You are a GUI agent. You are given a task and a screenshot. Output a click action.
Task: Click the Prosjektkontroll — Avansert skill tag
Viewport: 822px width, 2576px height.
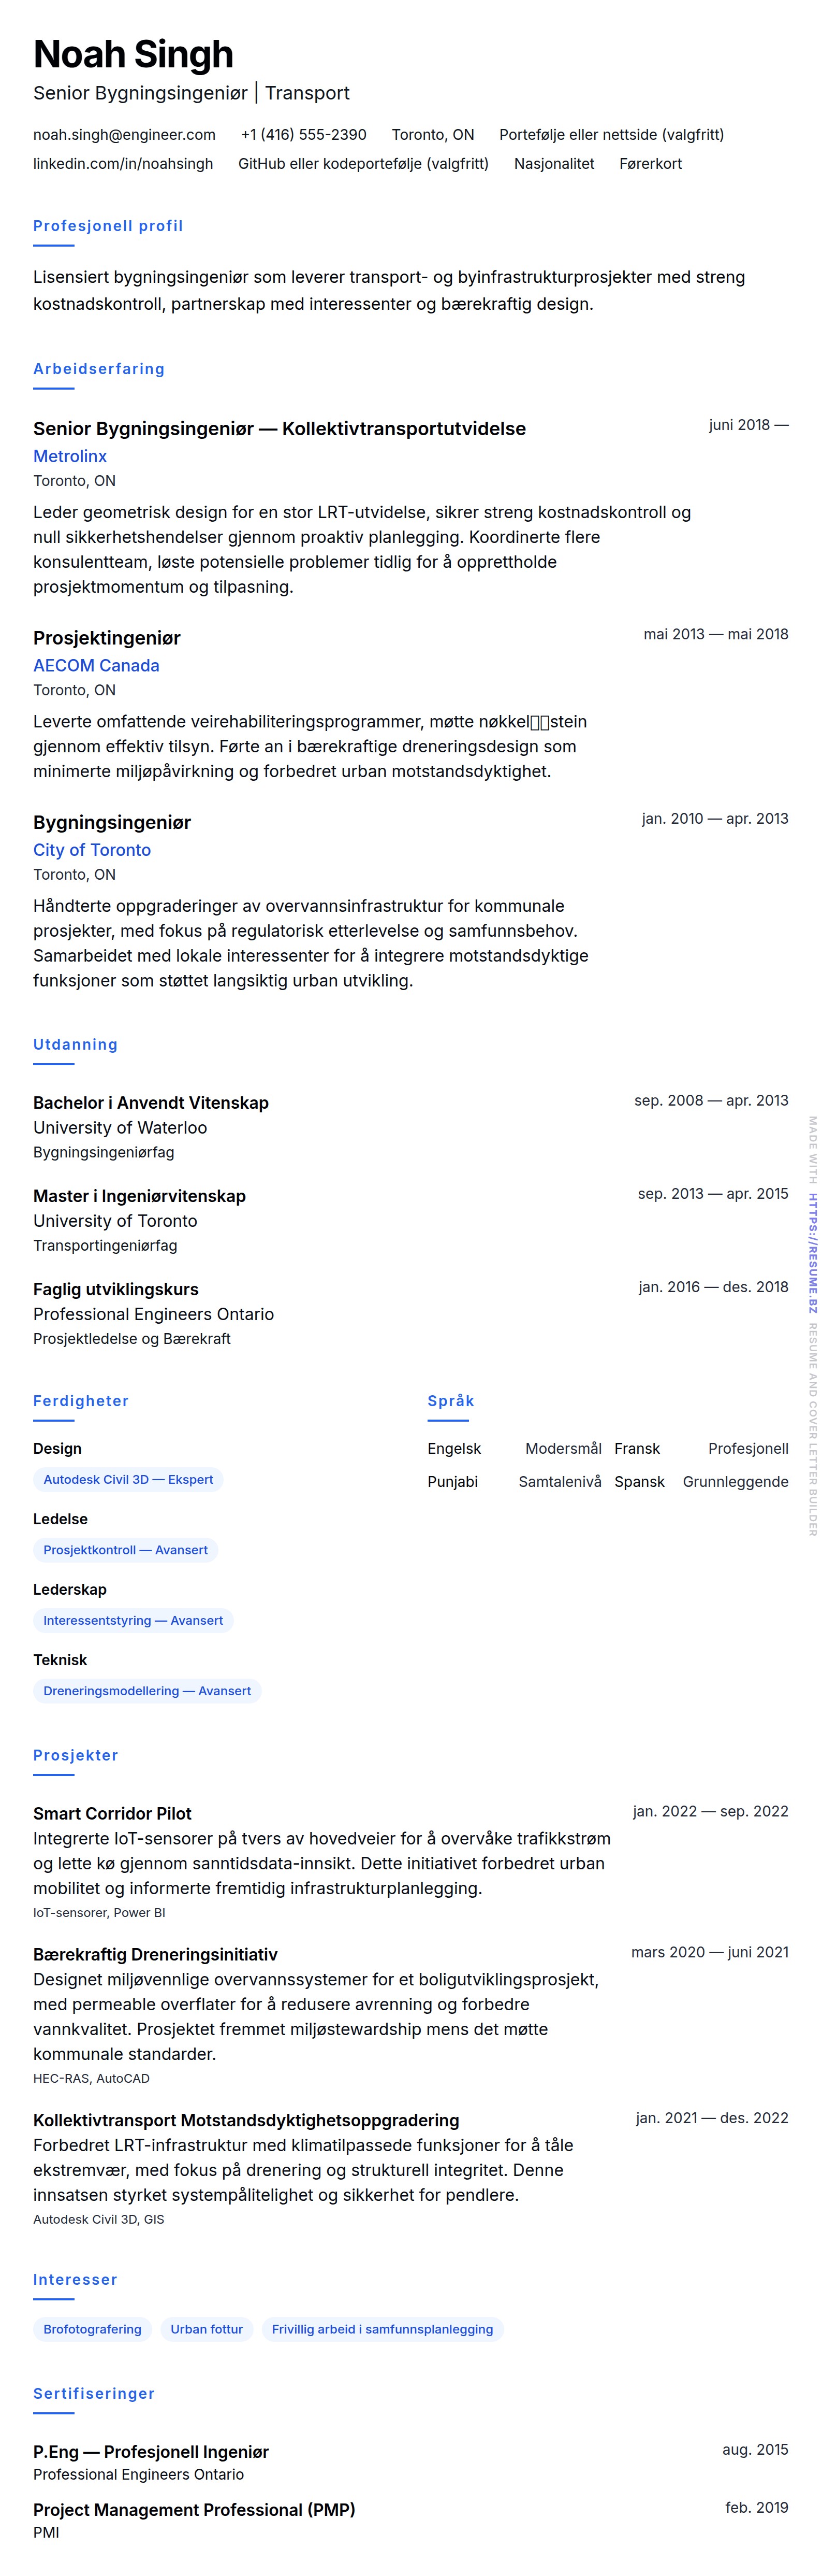[125, 1550]
